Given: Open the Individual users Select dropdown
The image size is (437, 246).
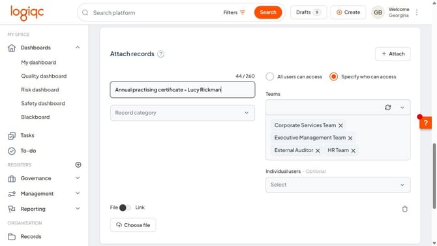Looking at the screenshot, I should (x=338, y=185).
